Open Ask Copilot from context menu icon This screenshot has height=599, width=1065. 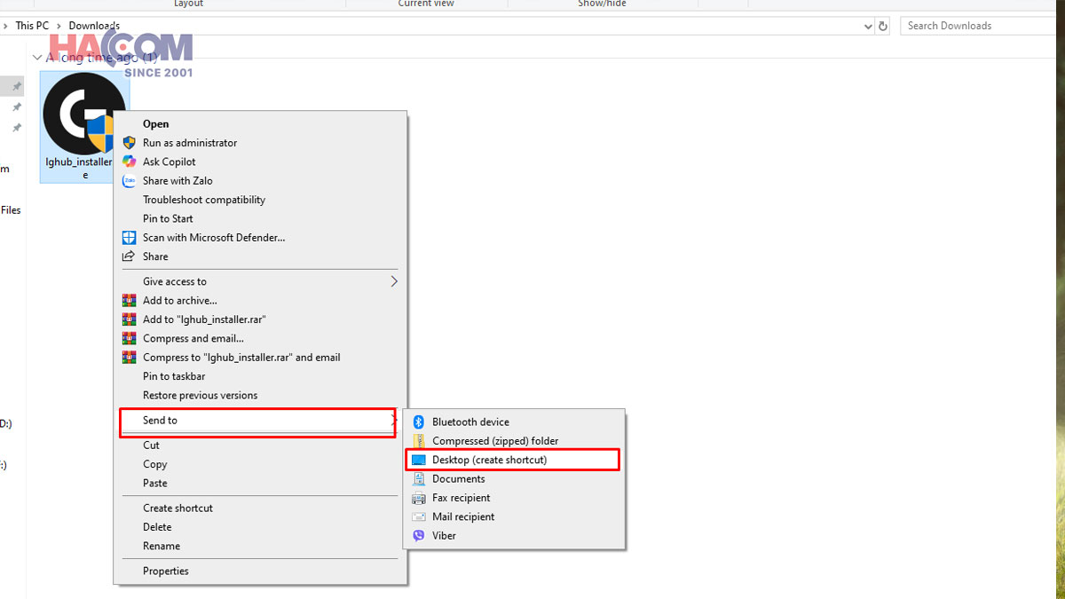[130, 162]
